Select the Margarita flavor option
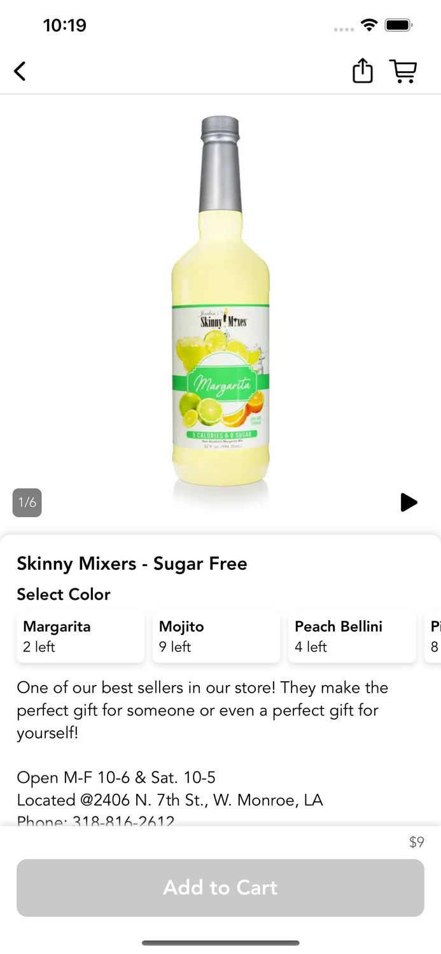 click(x=80, y=637)
